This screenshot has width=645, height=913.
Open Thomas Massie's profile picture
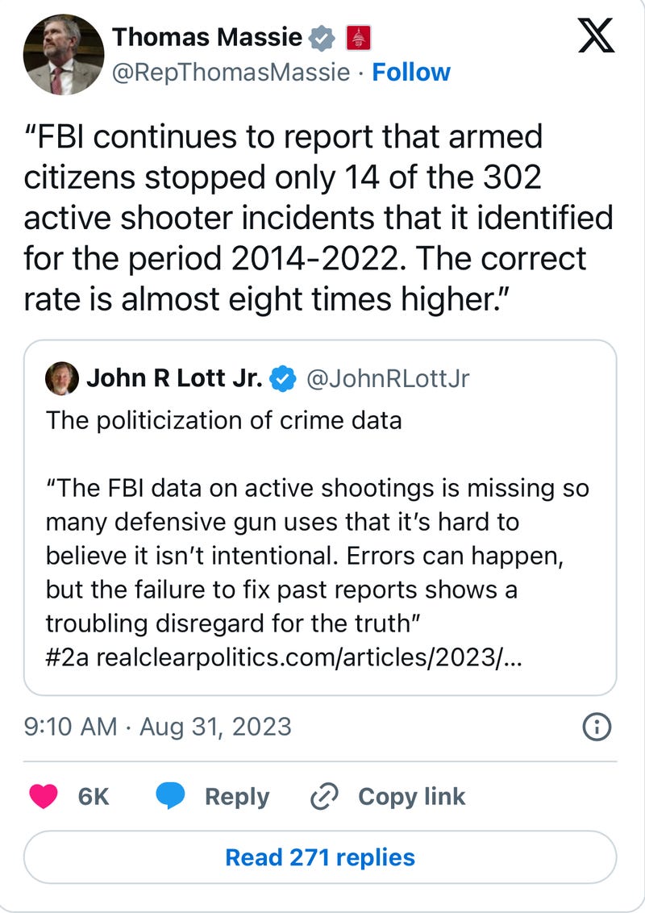pos(64,55)
